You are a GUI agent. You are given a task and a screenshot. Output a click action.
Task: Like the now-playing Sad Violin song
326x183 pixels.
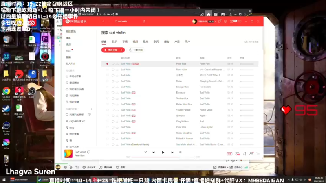[89, 152]
